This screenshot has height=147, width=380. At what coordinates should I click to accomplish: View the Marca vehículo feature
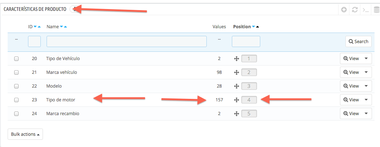click(351, 72)
